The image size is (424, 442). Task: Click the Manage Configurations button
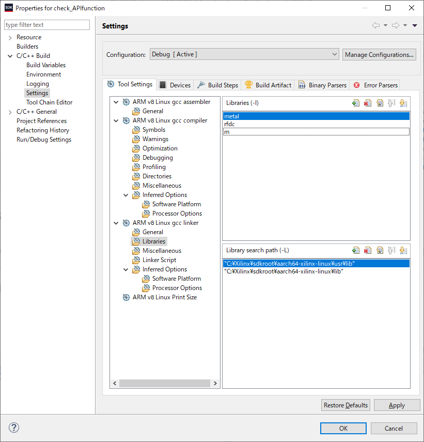pyautogui.click(x=379, y=54)
